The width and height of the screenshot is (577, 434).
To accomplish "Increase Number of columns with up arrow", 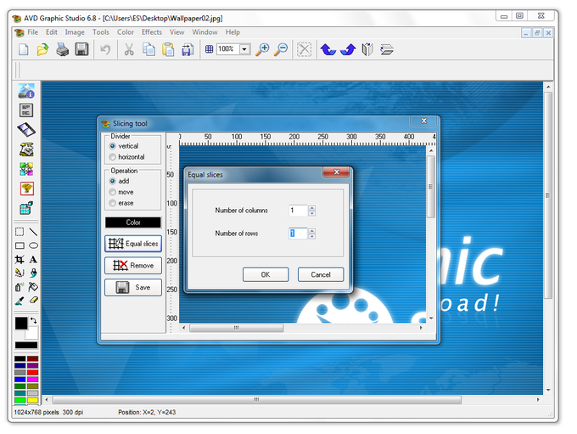I will (x=311, y=208).
